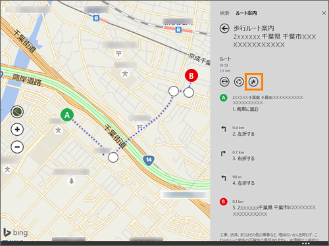Viewport: 329px width, 246px height.
Task: Select step 4. 左折する at 90 m
Action: (243, 183)
